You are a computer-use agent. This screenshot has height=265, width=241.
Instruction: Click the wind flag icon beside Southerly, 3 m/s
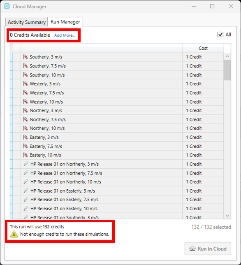coord(25,57)
